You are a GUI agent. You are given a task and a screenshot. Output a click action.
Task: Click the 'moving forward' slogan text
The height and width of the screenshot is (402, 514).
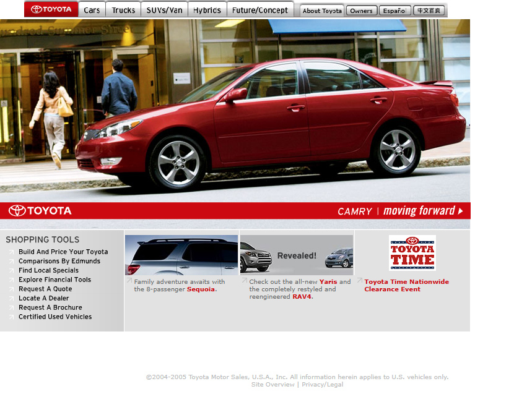coord(419,211)
